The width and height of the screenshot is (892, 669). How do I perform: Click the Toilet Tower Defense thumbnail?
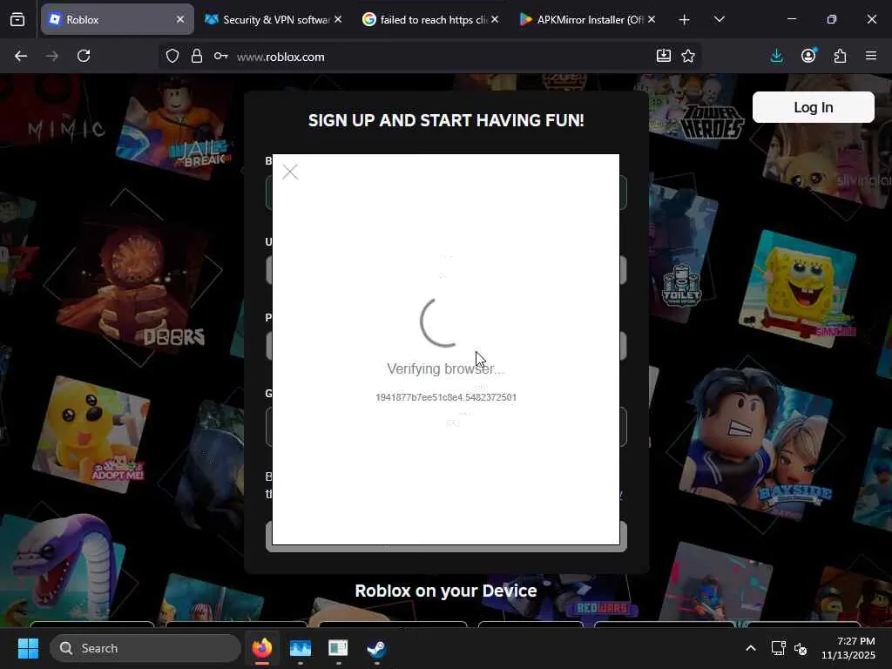[x=680, y=256]
